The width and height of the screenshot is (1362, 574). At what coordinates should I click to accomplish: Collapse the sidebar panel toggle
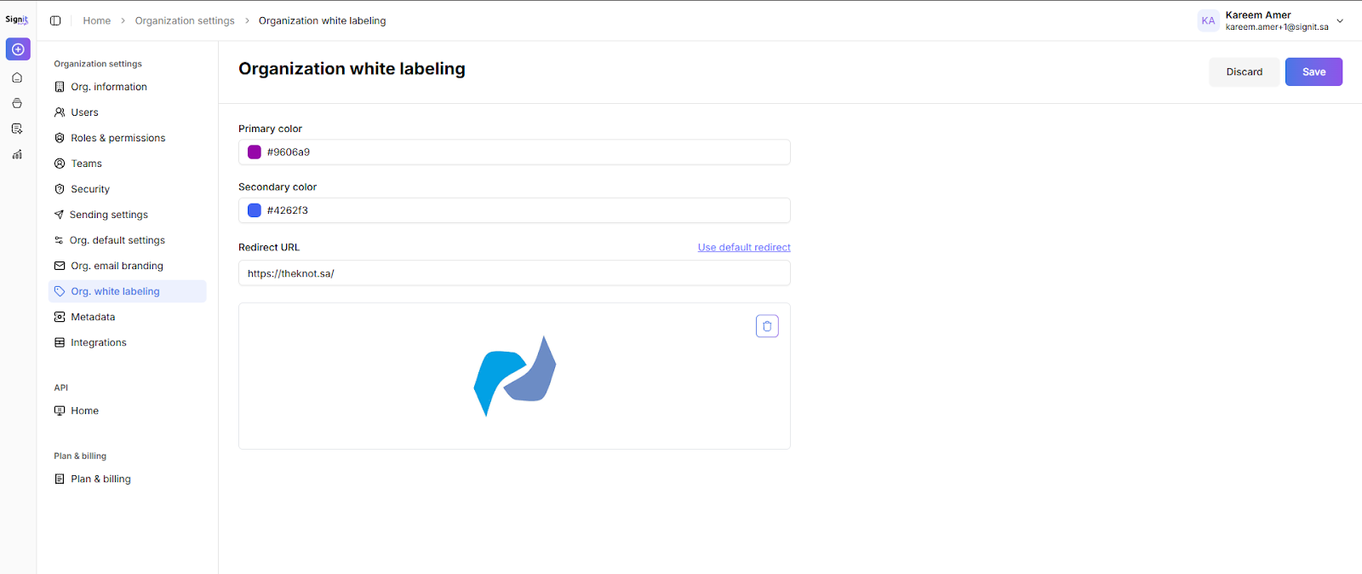[55, 20]
